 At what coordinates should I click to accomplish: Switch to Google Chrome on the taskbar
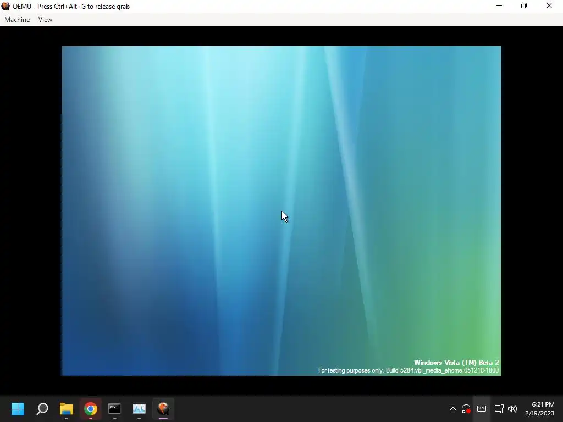[x=91, y=408]
